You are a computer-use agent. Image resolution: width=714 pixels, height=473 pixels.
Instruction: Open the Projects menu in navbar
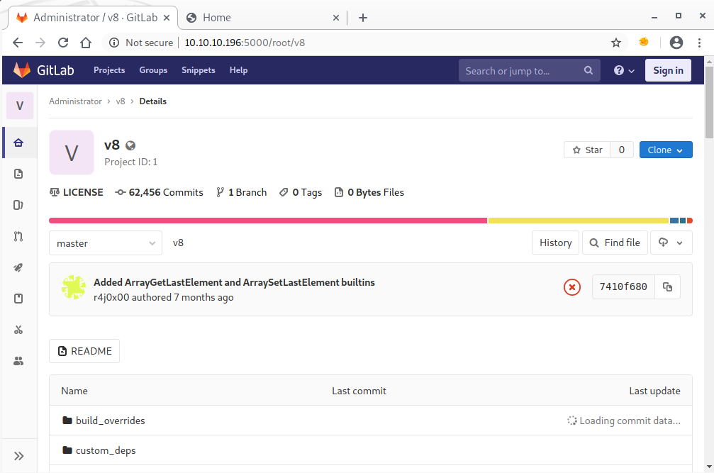pyautogui.click(x=109, y=70)
